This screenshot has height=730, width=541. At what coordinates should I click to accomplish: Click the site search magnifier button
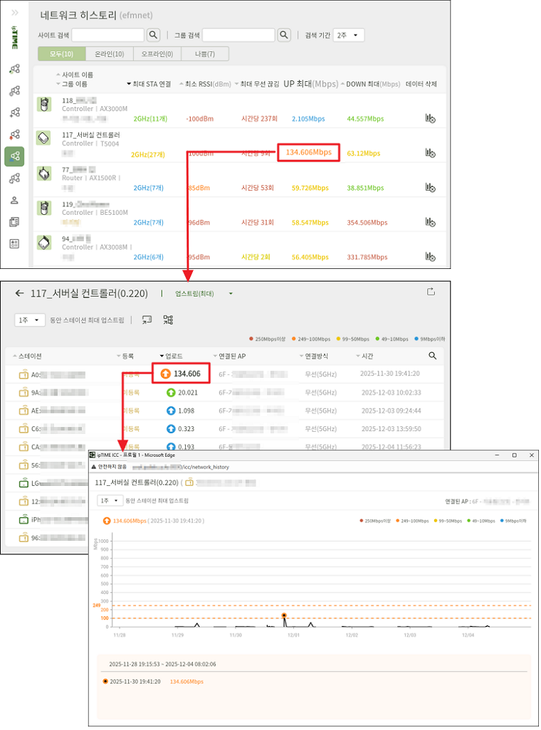pos(153,35)
